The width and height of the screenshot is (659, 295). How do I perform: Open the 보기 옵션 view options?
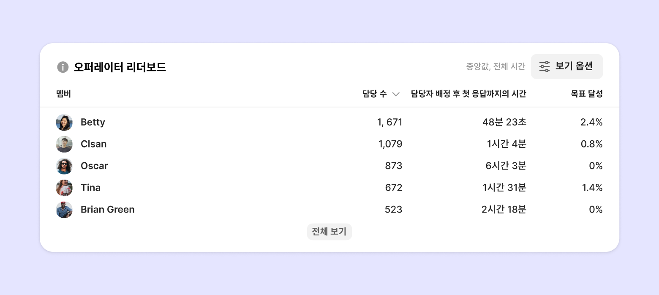566,66
